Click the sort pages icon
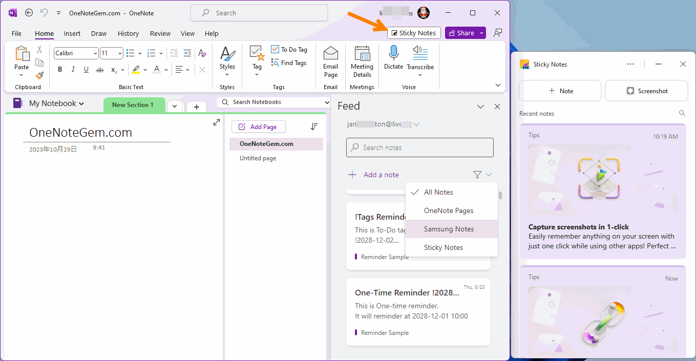Viewport: 696px width, 361px height. pos(314,126)
